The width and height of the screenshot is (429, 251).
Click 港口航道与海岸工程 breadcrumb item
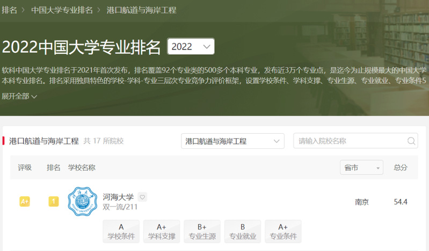141,10
